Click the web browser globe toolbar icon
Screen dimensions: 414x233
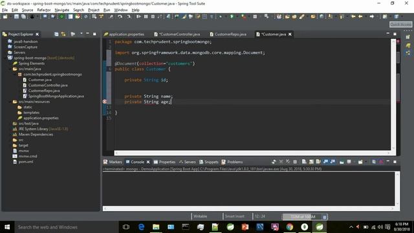(321, 17)
